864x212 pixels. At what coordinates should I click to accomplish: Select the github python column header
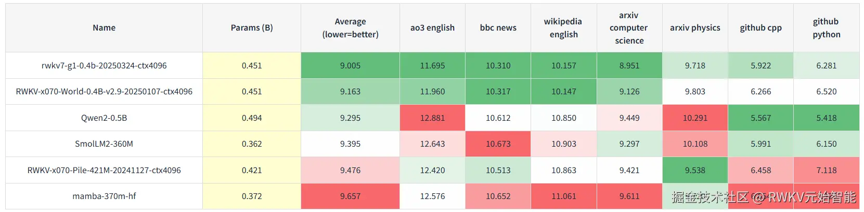click(826, 28)
